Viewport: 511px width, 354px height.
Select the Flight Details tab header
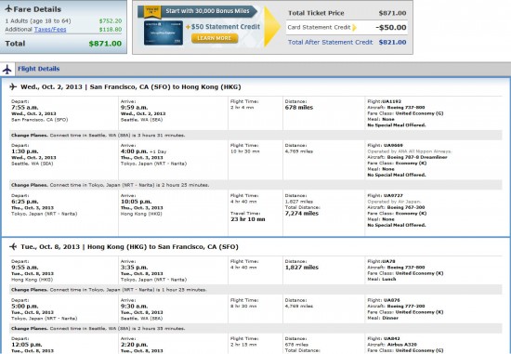(x=38, y=69)
